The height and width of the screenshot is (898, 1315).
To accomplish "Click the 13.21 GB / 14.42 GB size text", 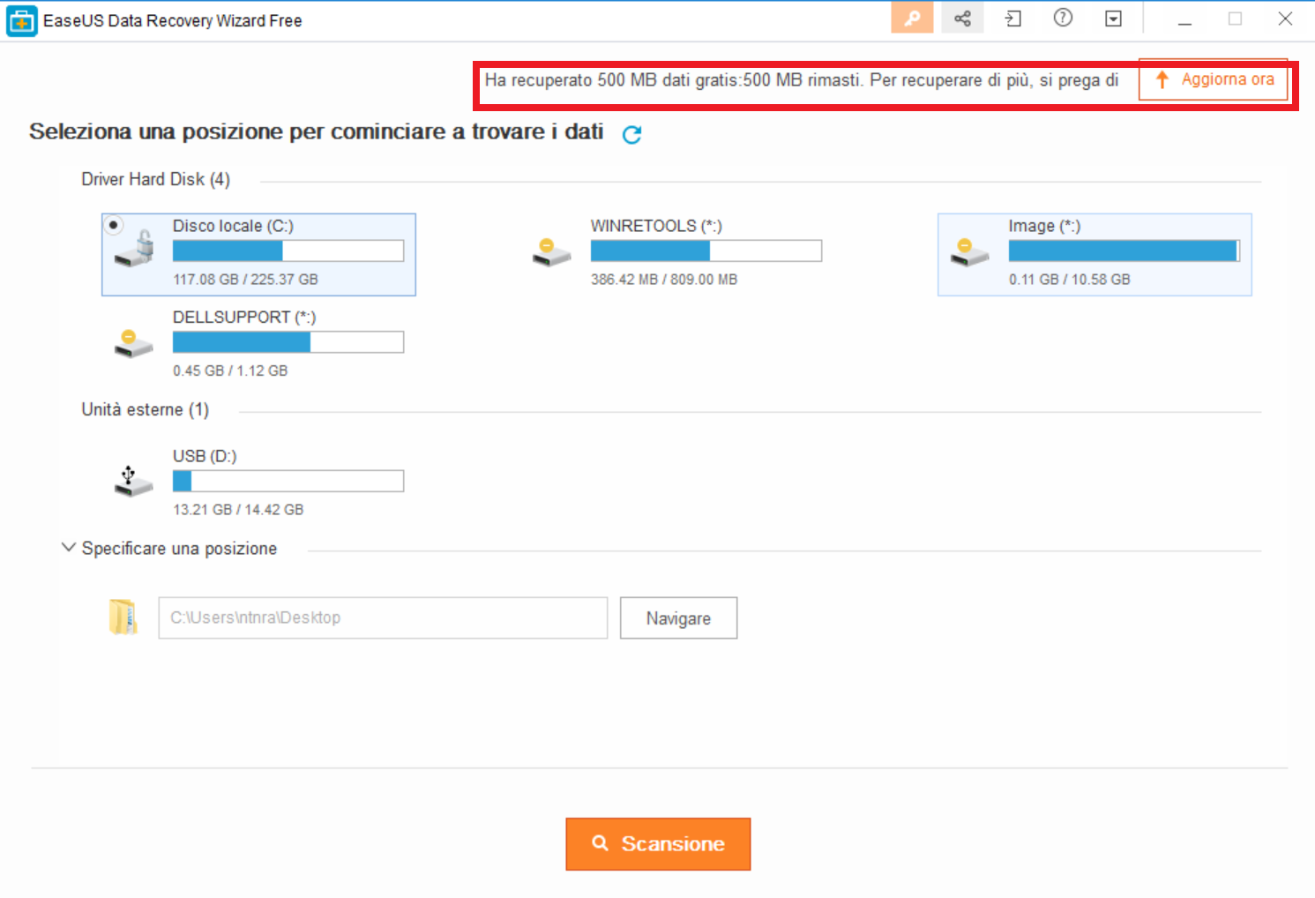I will coord(238,510).
